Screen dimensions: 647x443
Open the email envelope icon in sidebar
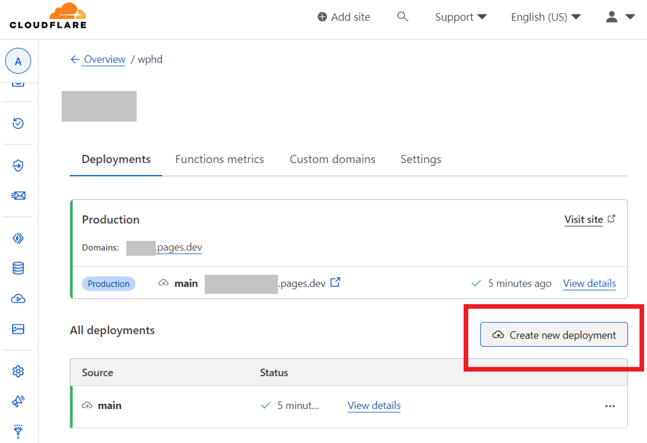tap(18, 196)
